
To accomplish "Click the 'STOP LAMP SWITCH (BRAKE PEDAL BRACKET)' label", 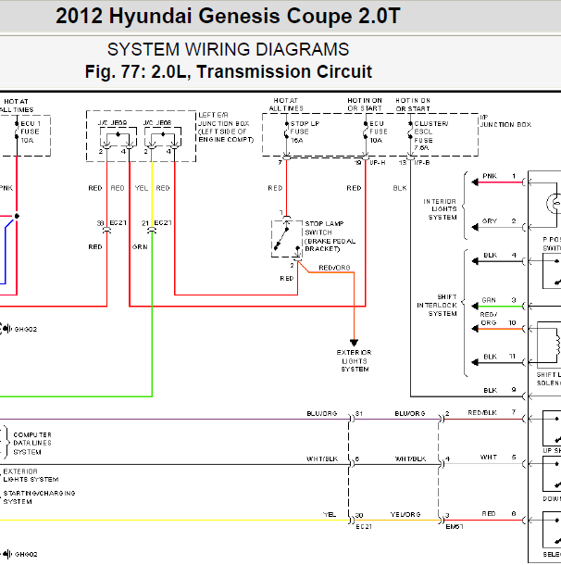I will pos(330,236).
